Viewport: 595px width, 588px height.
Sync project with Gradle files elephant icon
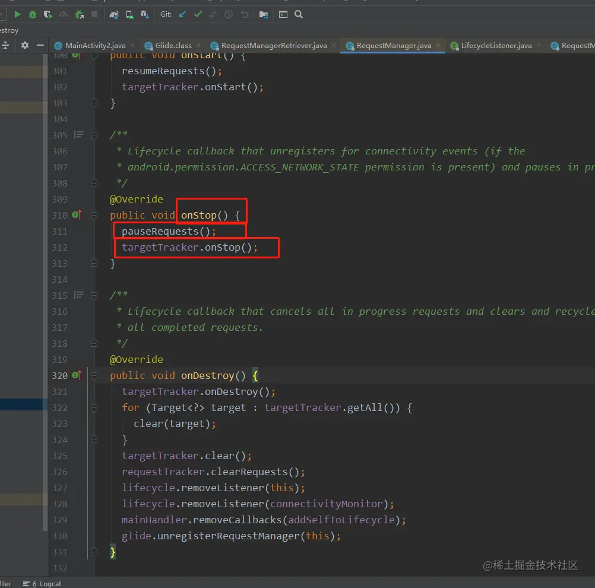tap(114, 14)
